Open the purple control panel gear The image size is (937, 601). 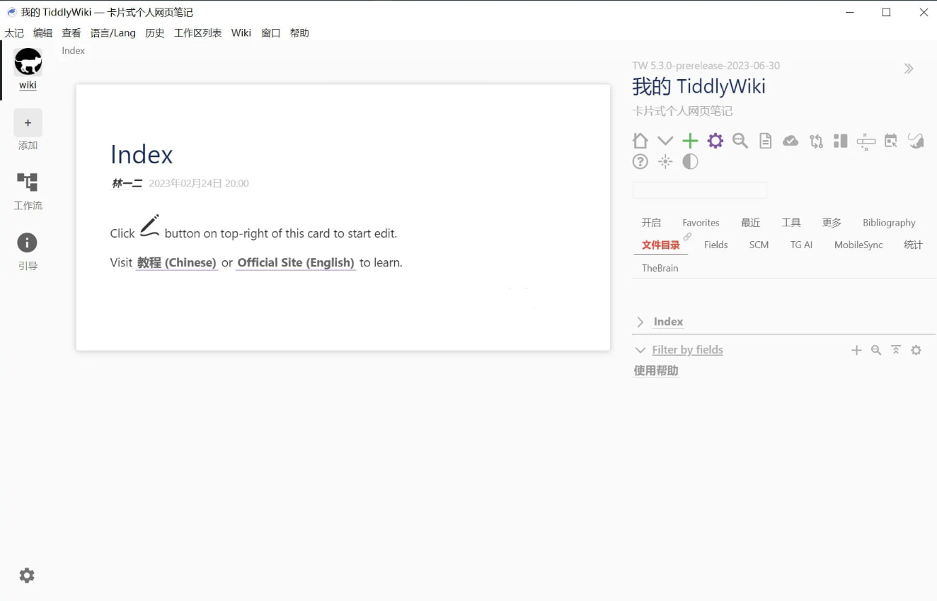[x=715, y=140]
